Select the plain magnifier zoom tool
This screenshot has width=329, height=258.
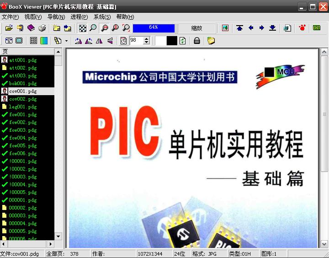(93, 28)
